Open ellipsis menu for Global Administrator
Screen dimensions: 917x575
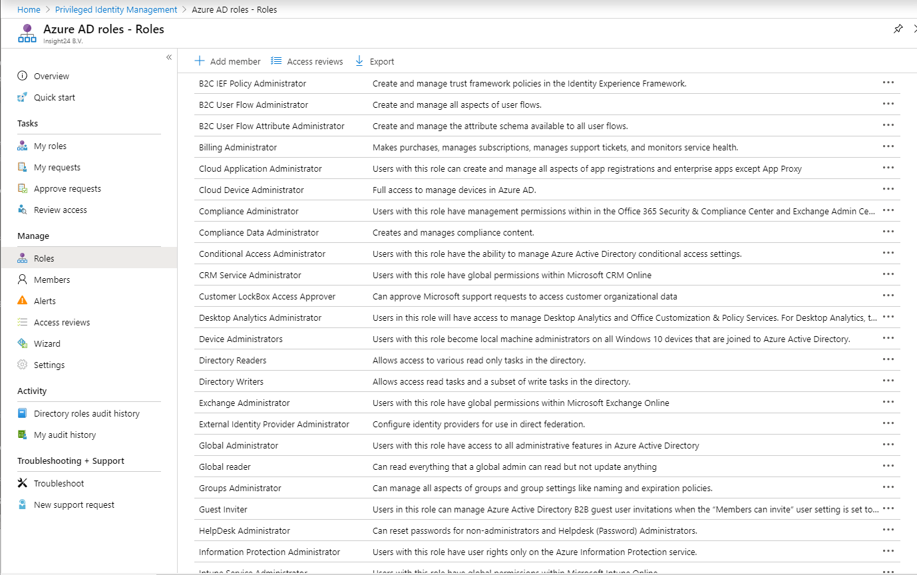tap(888, 445)
